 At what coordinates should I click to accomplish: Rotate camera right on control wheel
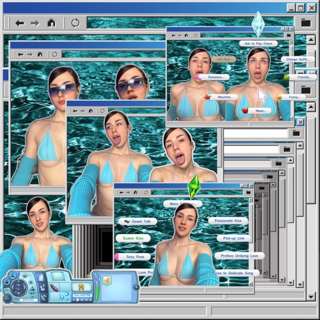pos(25,287)
